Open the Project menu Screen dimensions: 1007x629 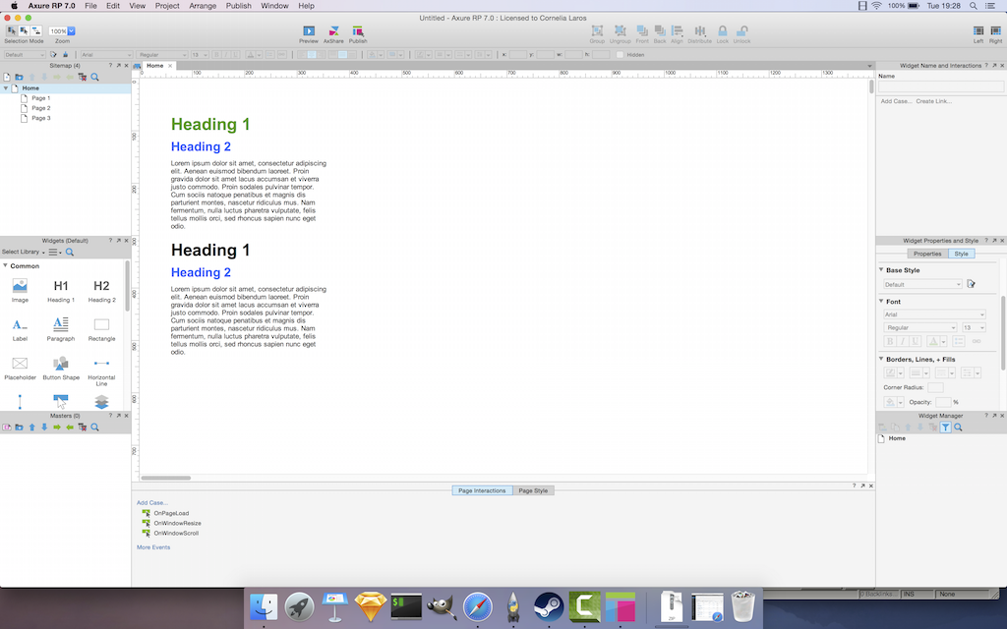coord(167,6)
